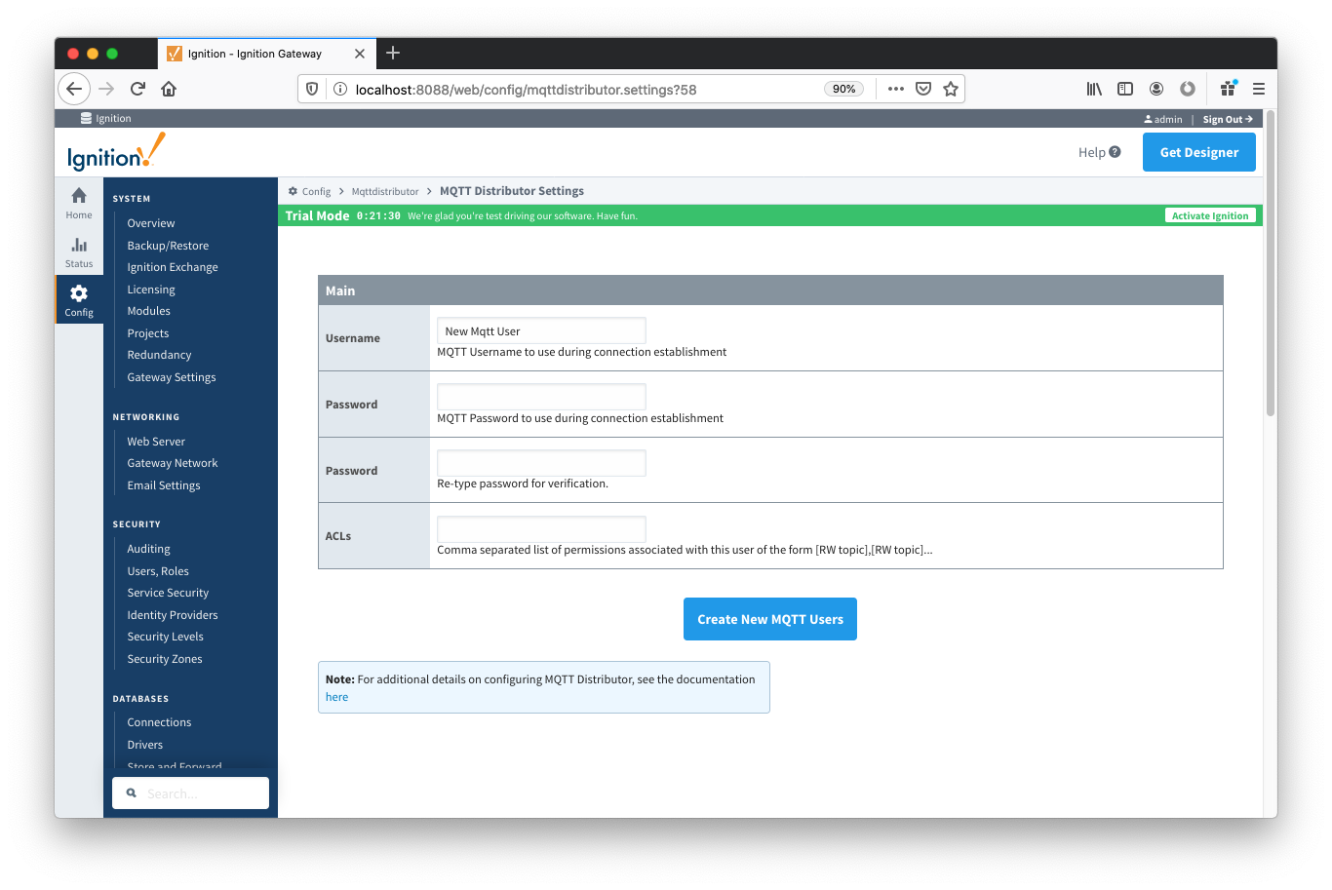The height and width of the screenshot is (890, 1332).
Task: Click Activate Ignition button
Action: click(x=1210, y=215)
